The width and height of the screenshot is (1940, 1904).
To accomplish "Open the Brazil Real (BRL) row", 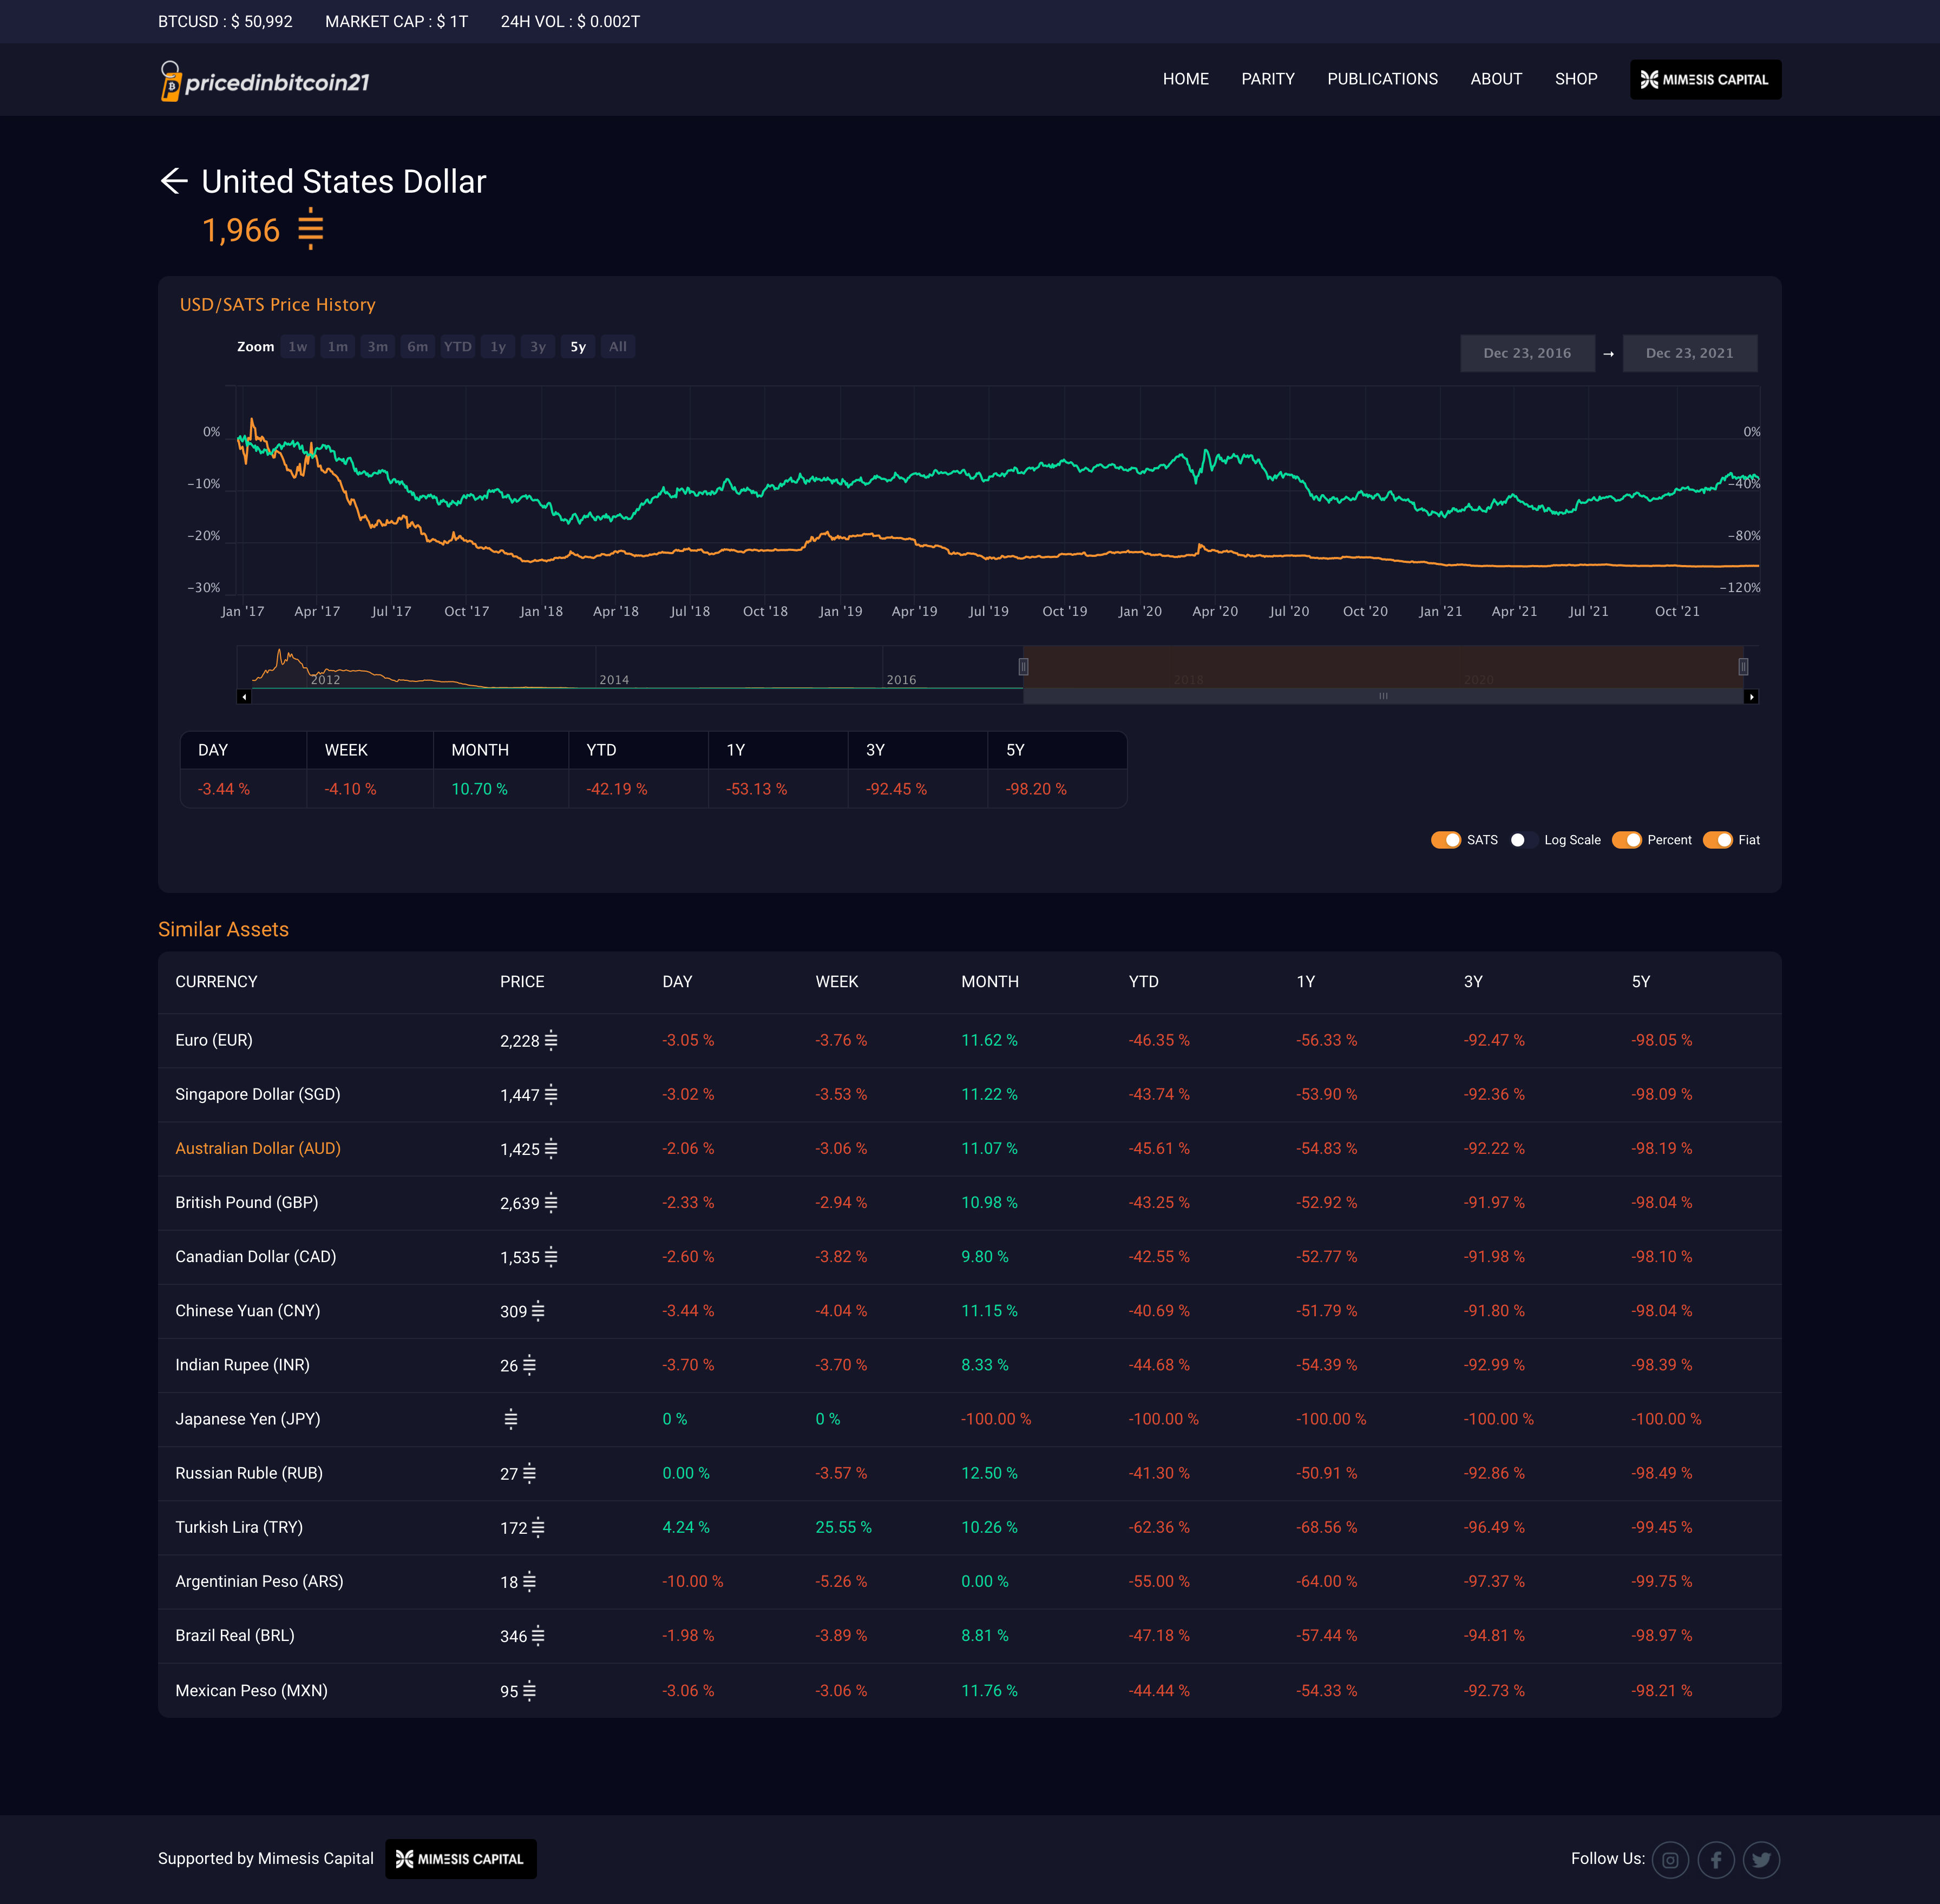I will tap(969, 1635).
